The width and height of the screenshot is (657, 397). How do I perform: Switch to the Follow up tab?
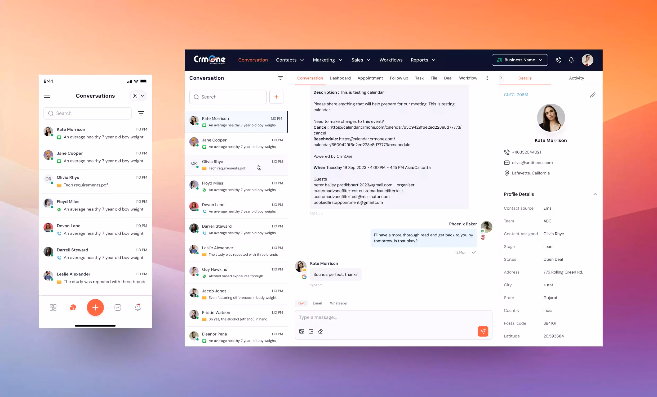pyautogui.click(x=399, y=78)
